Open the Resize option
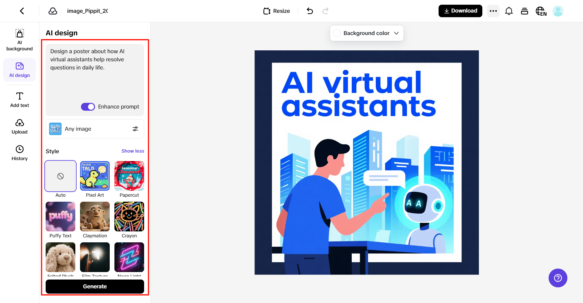The image size is (583, 303). point(277,11)
